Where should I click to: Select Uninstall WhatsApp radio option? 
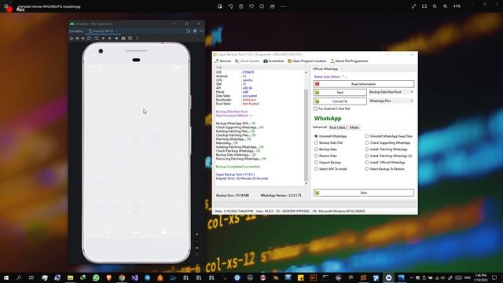pyautogui.click(x=316, y=136)
